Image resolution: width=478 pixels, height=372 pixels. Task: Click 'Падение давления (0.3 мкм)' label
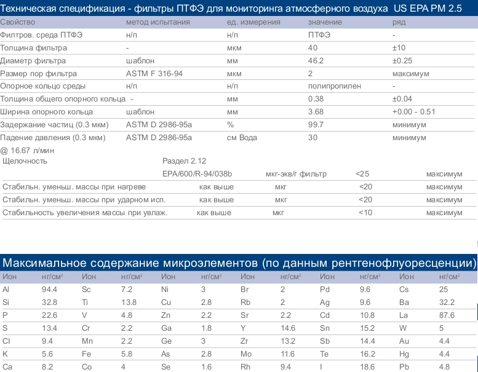53,137
